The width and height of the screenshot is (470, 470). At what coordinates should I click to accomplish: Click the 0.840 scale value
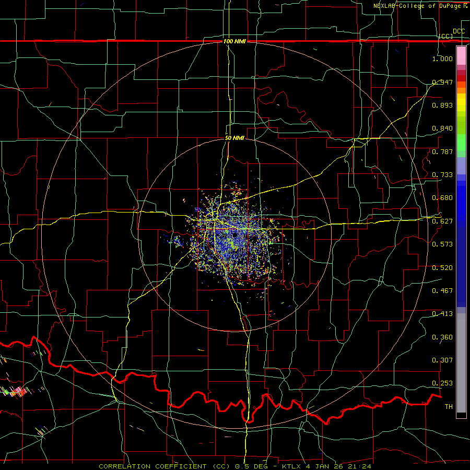click(x=442, y=128)
